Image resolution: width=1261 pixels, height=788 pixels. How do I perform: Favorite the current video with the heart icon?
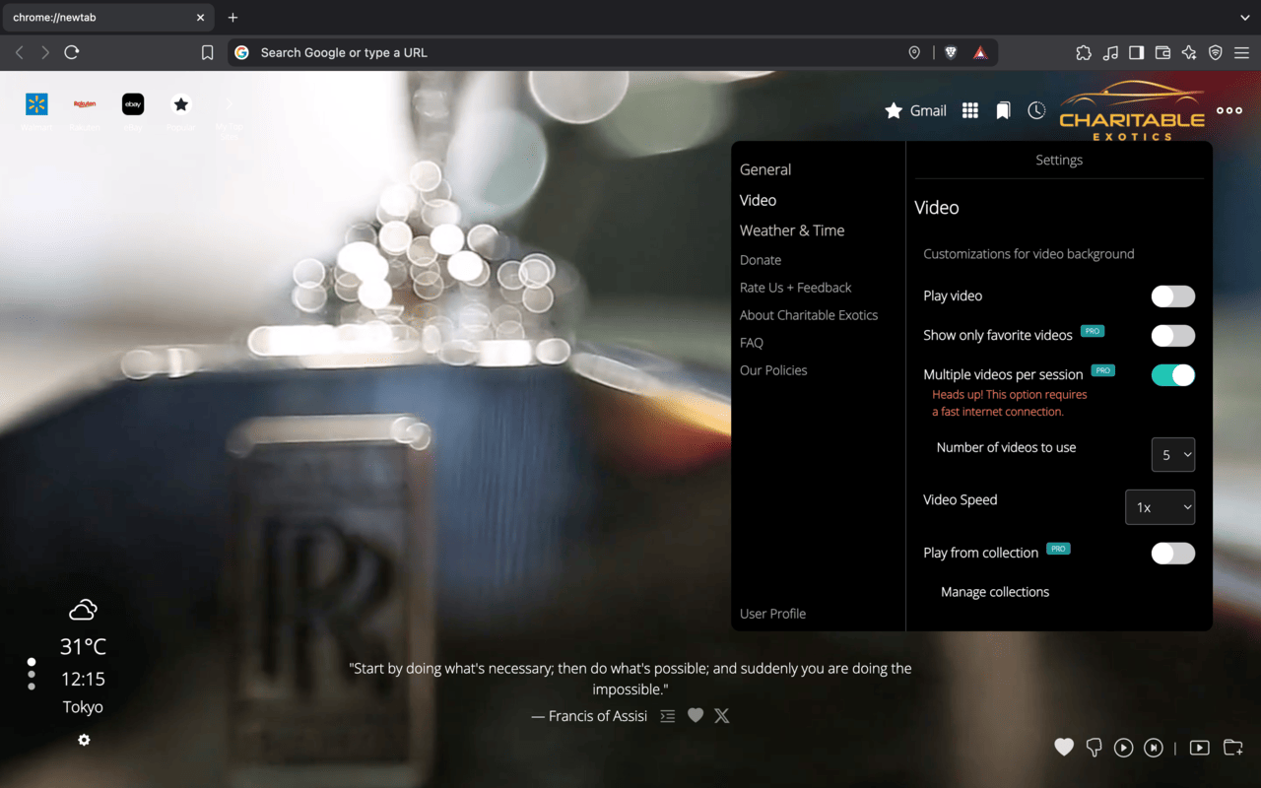click(x=1064, y=748)
